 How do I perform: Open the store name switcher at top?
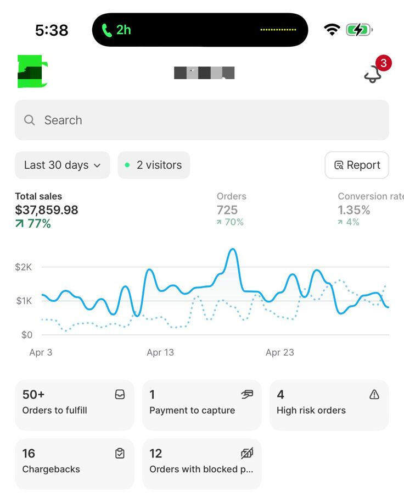(x=204, y=73)
